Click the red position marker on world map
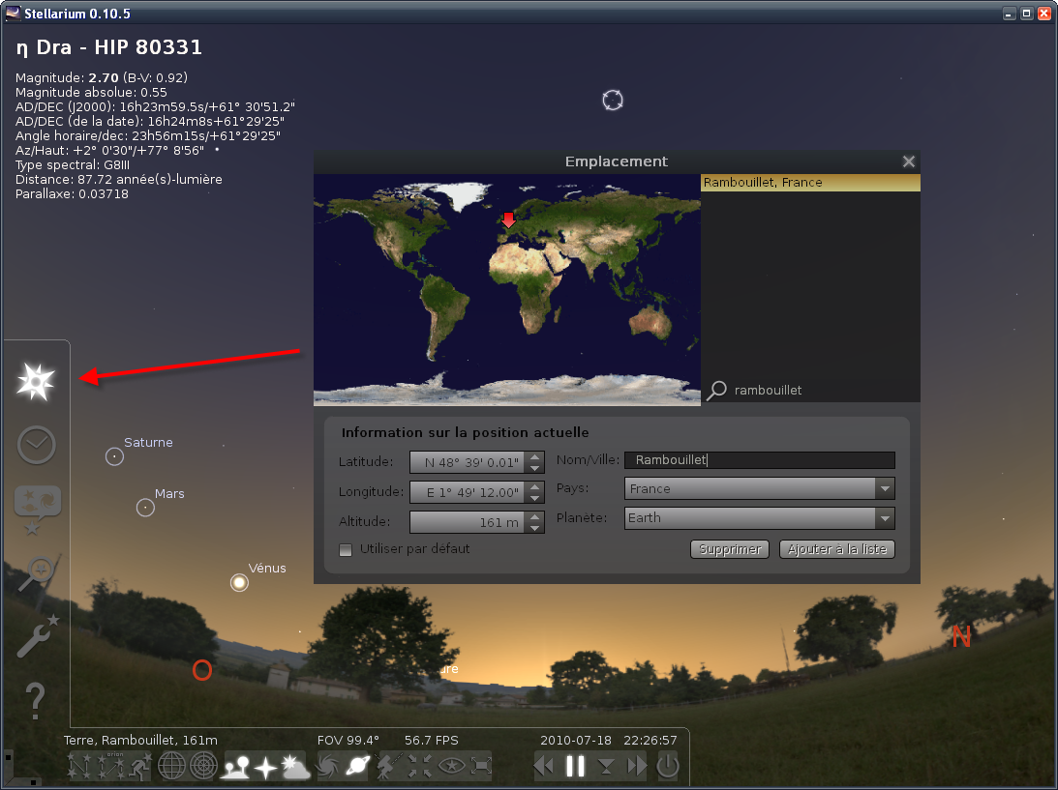The width and height of the screenshot is (1058, 790). 509,219
